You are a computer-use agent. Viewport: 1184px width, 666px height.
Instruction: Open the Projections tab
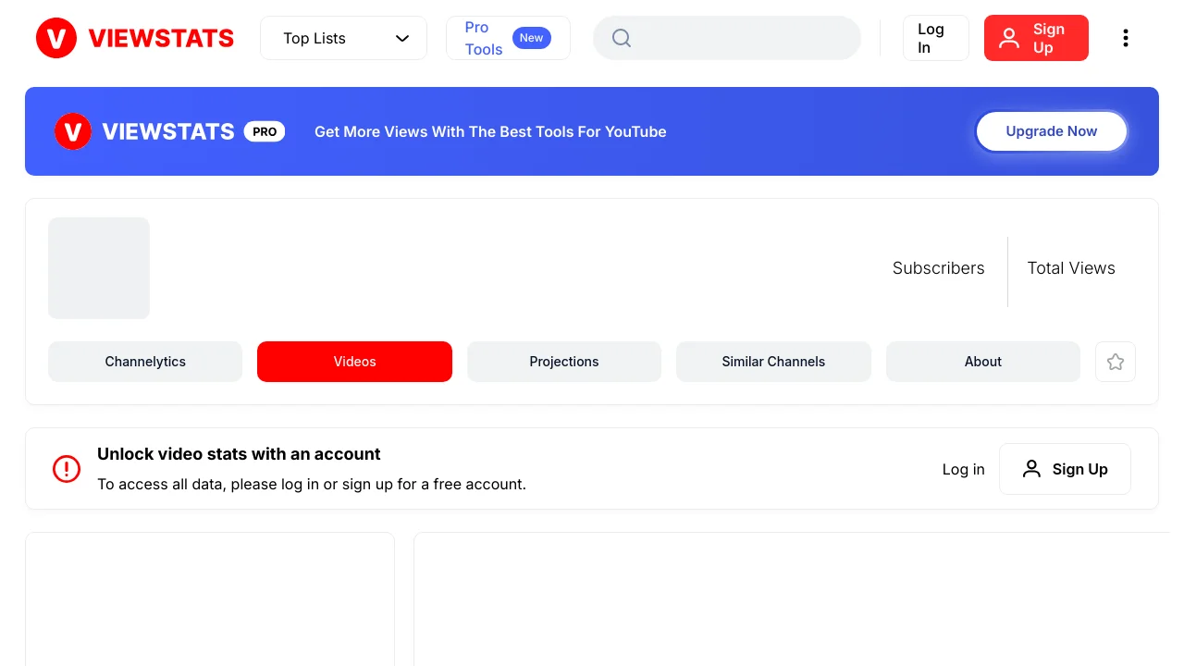(x=564, y=362)
